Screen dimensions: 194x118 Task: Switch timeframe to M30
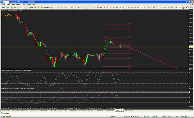click(138, 7)
